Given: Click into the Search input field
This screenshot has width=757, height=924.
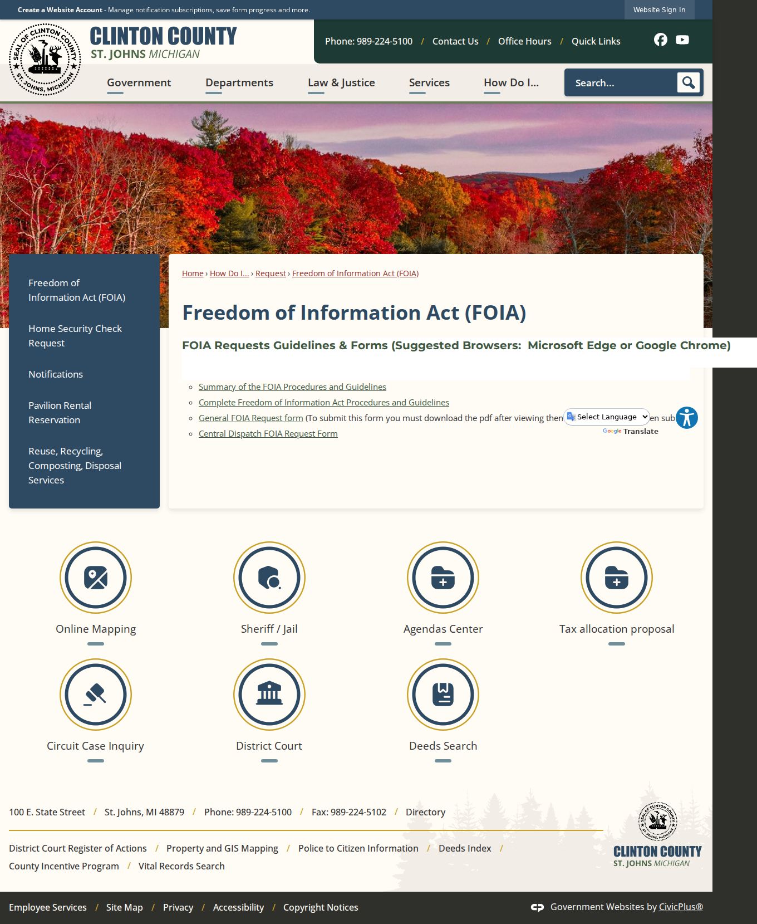Looking at the screenshot, I should coord(621,82).
